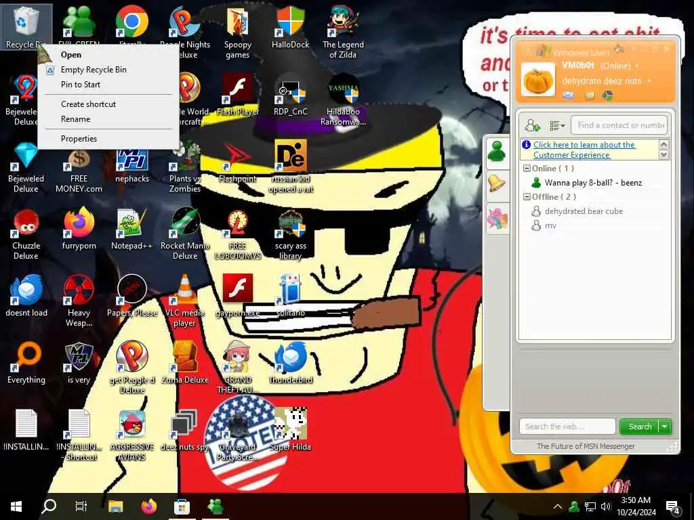Screen dimensions: 694x520
Task: Select the Notepad++ desktop icon
Action: (132, 229)
